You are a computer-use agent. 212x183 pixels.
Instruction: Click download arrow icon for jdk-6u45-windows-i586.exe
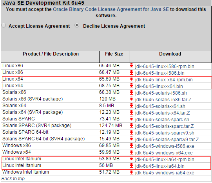point(131,145)
